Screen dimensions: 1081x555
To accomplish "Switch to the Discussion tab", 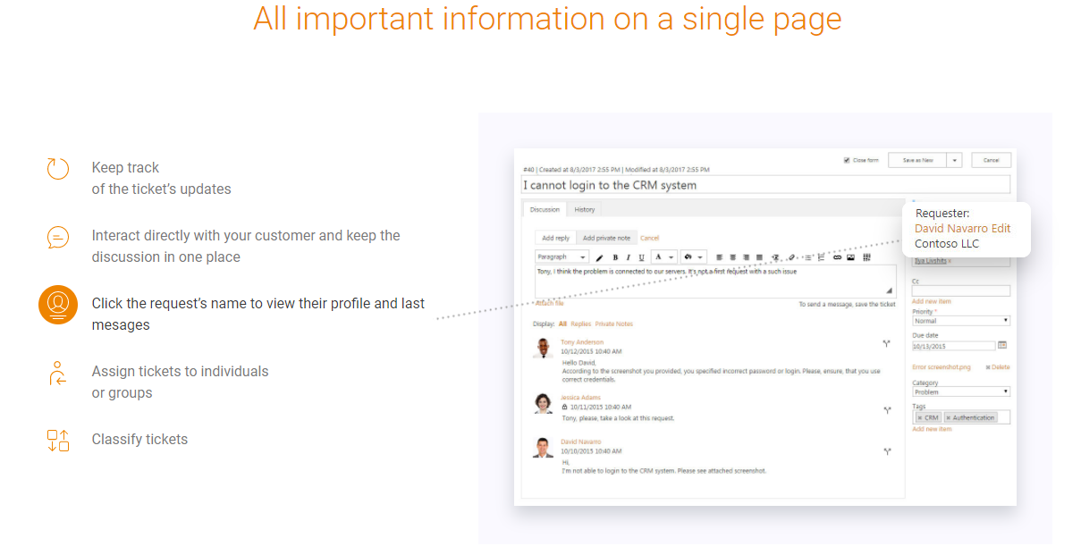I will point(545,209).
